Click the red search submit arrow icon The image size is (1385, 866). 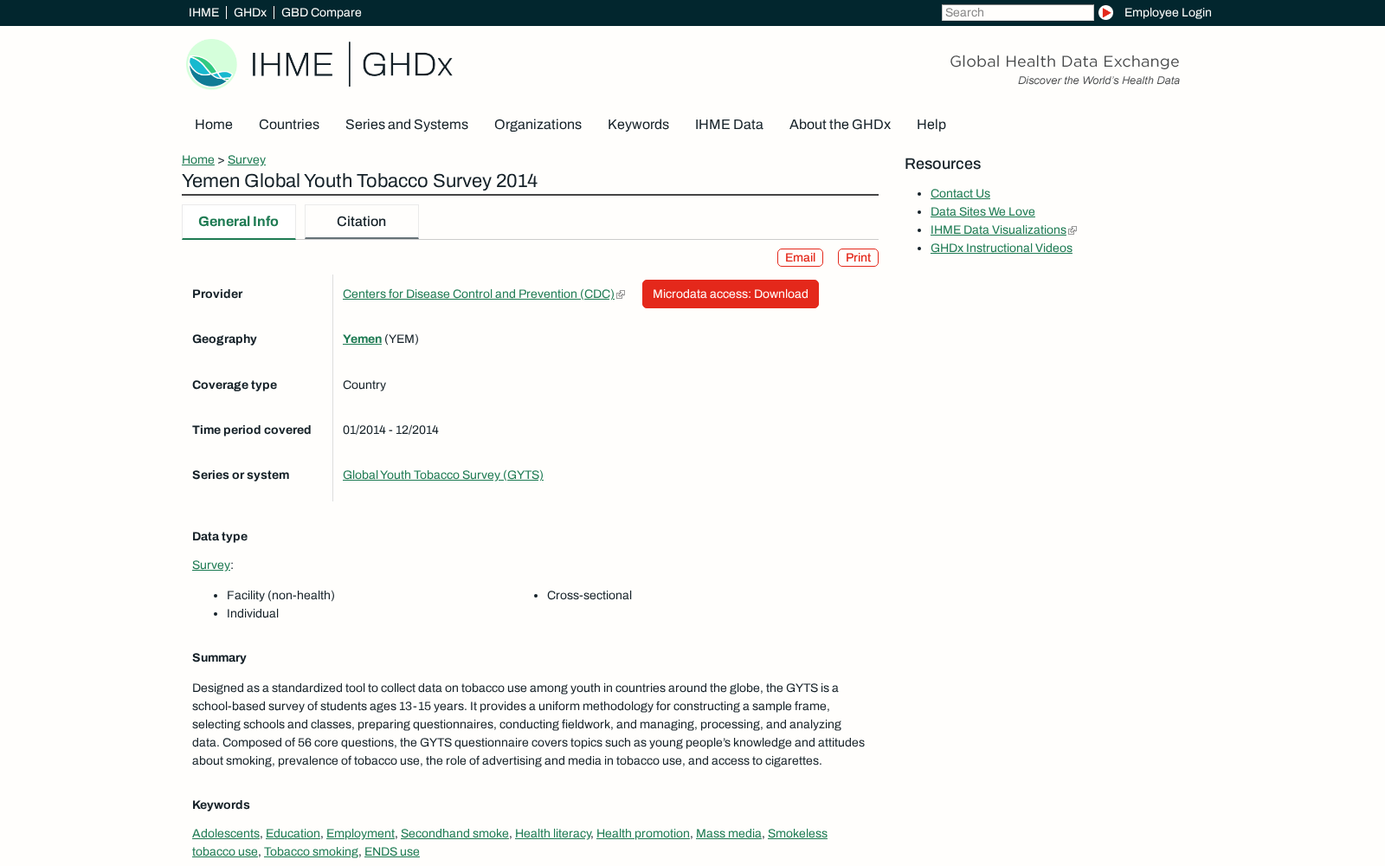1105,12
